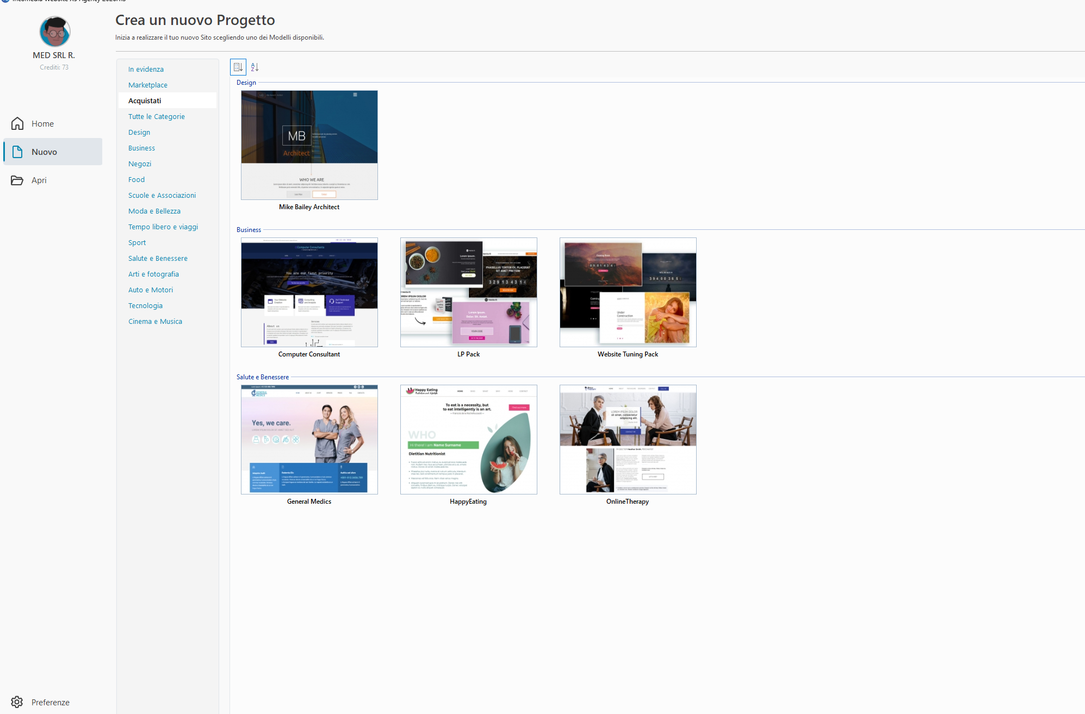1085x714 pixels.
Task: Open the OnlineTherapy template
Action: pyautogui.click(x=628, y=440)
